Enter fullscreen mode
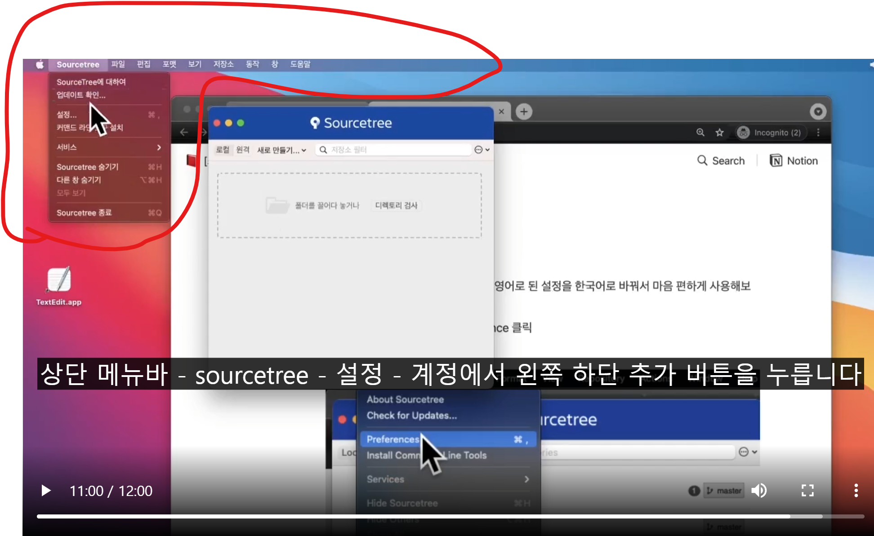874x536 pixels. (x=808, y=491)
